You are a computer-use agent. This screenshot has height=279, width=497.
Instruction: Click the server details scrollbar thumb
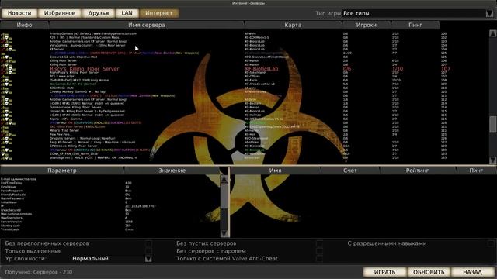tap(224, 196)
